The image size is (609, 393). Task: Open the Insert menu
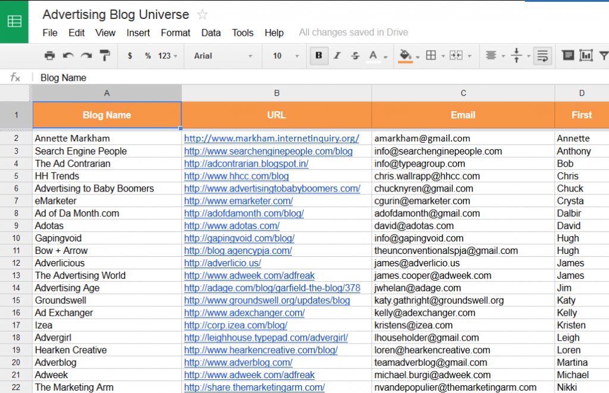click(x=138, y=33)
